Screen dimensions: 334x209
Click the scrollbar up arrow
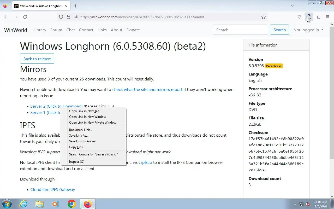pyautogui.click(x=332, y=24)
